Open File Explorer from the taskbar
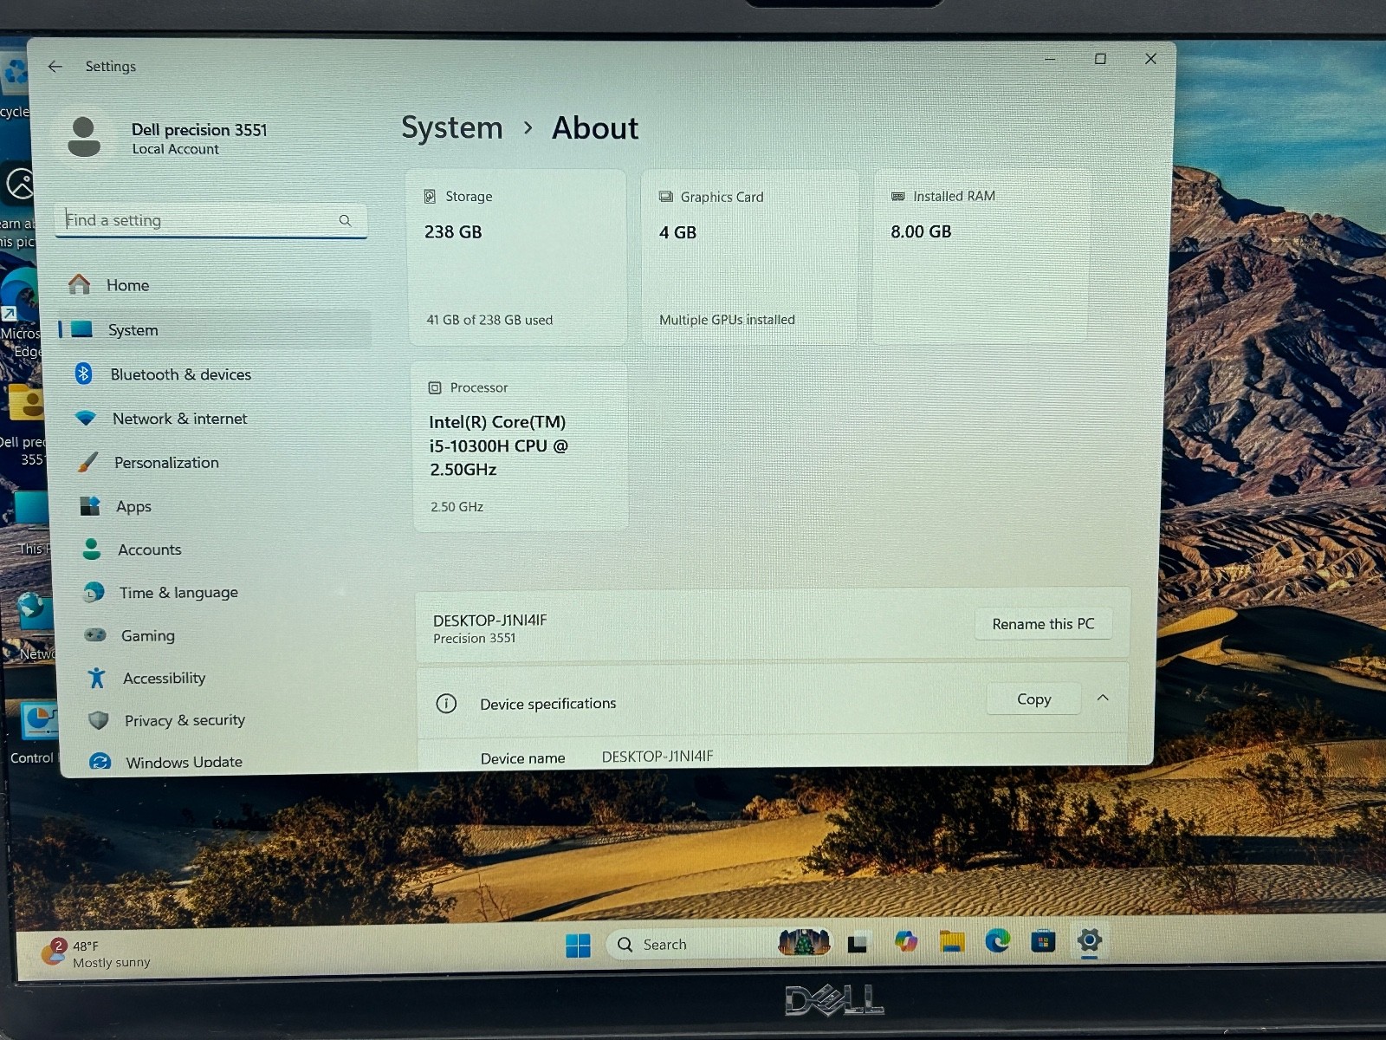1386x1040 pixels. [952, 941]
